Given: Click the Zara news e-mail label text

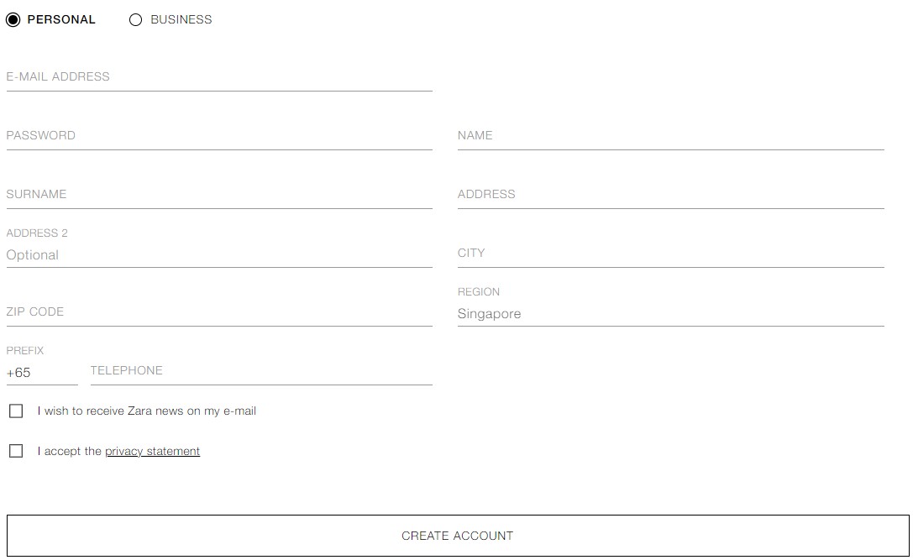Looking at the screenshot, I should coord(147,411).
